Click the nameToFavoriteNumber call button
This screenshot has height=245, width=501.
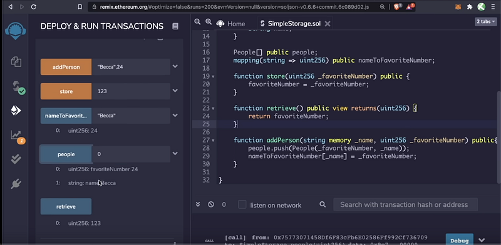pyautogui.click(x=66, y=116)
